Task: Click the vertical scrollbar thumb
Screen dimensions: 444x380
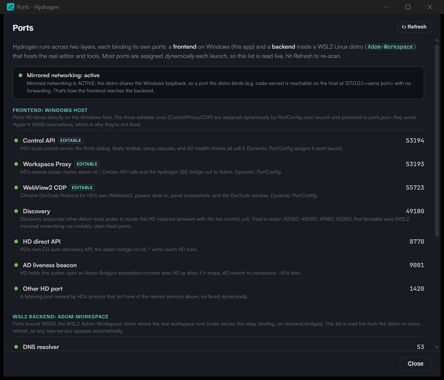Action: (437, 141)
